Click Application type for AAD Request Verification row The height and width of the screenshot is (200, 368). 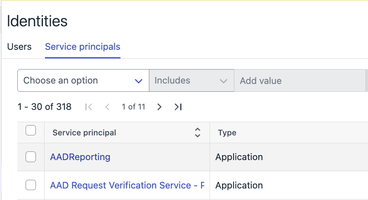[x=239, y=185]
